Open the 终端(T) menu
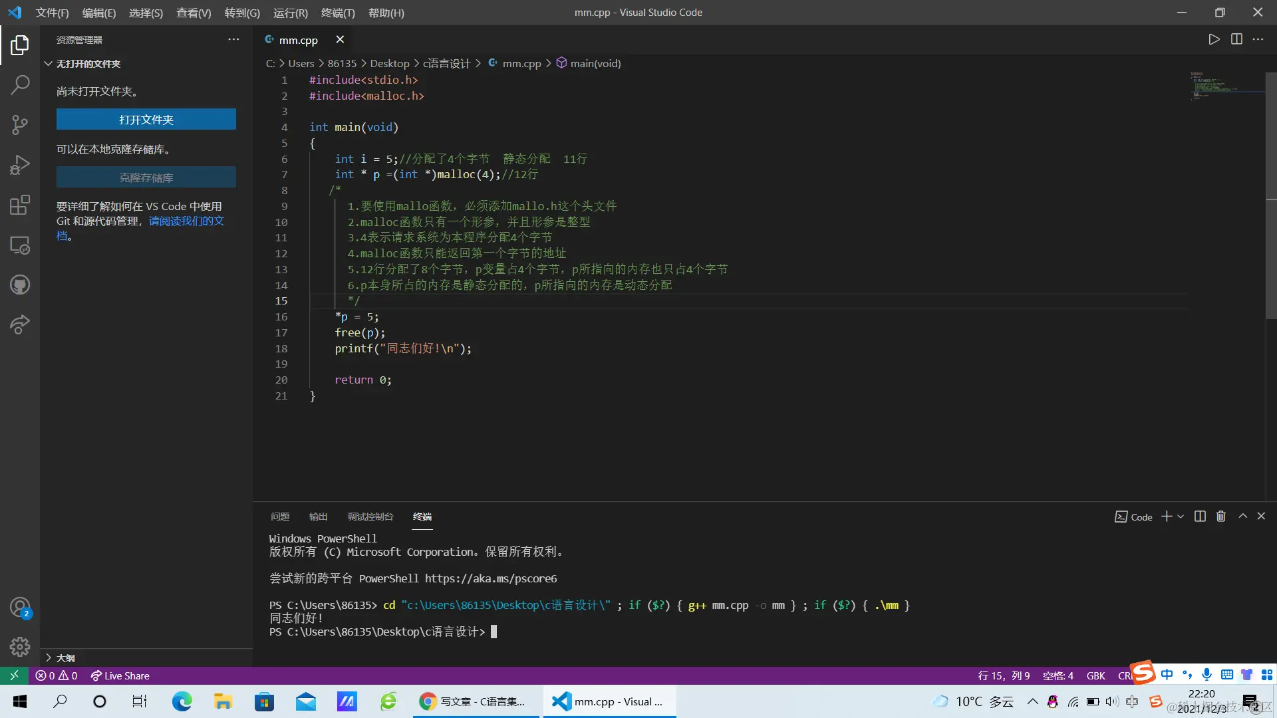This screenshot has width=1277, height=718. pos(338,13)
